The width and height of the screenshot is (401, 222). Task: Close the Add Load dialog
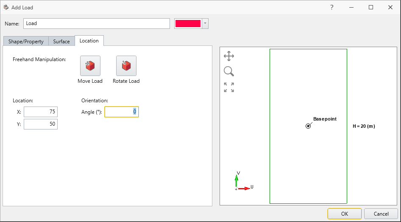pos(390,7)
